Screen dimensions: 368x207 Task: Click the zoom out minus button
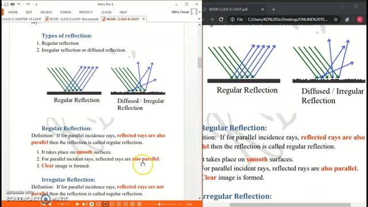(x=146, y=205)
